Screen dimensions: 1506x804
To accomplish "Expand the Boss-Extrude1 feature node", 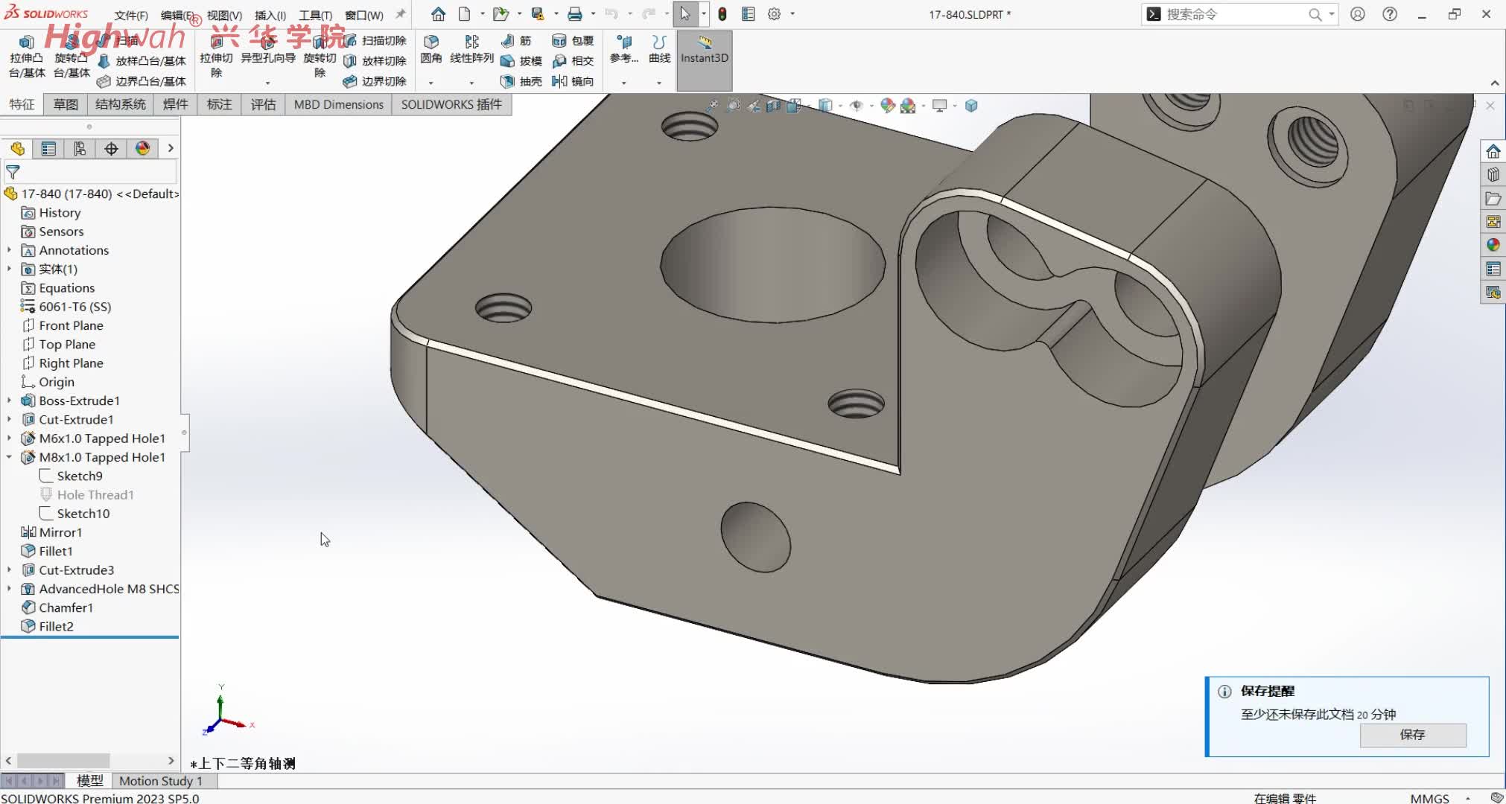I will point(9,401).
